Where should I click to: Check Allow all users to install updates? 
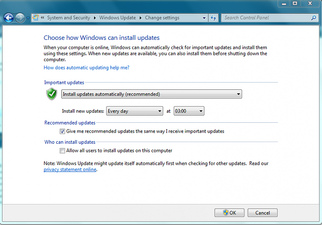point(62,151)
